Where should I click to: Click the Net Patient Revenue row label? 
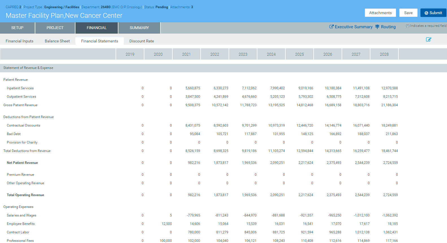click(22, 163)
